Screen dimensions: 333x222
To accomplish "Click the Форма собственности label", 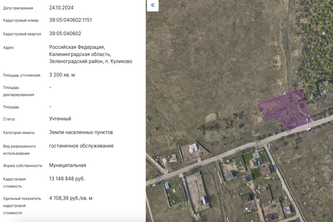I will click(x=23, y=166).
